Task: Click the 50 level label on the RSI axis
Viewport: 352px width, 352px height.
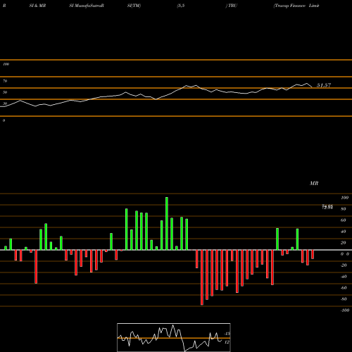Action: coord(5,92)
